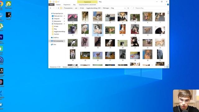Expand breadcrumb chevron after Пользователи
Viewport: 199px width, 112px height.
coord(74,8)
